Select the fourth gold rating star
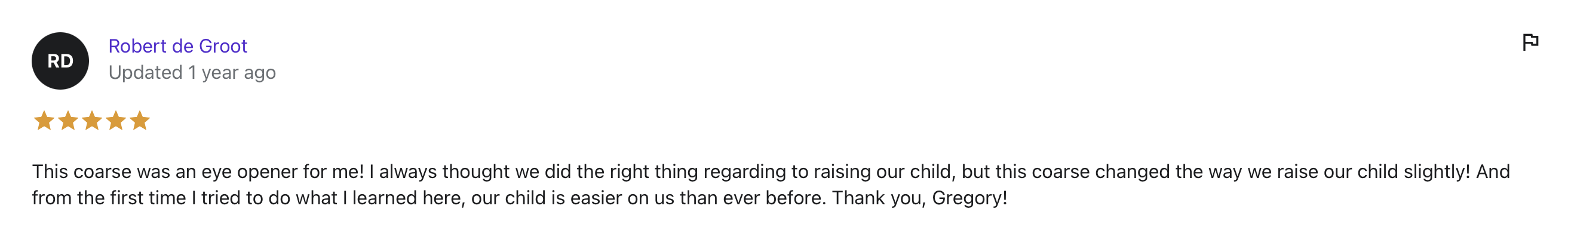This screenshot has height=227, width=1571. (115, 121)
